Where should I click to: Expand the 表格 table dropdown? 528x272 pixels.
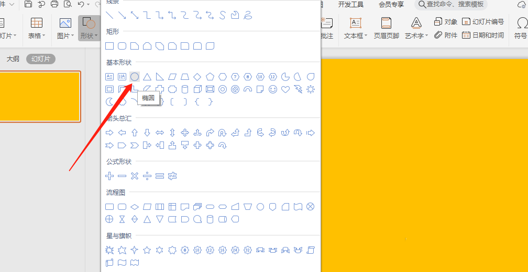coord(37,36)
